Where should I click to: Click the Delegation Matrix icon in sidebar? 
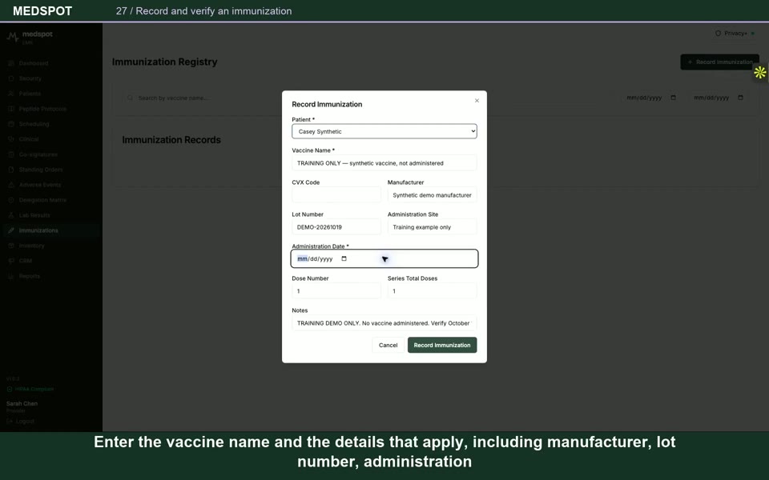click(x=10, y=200)
